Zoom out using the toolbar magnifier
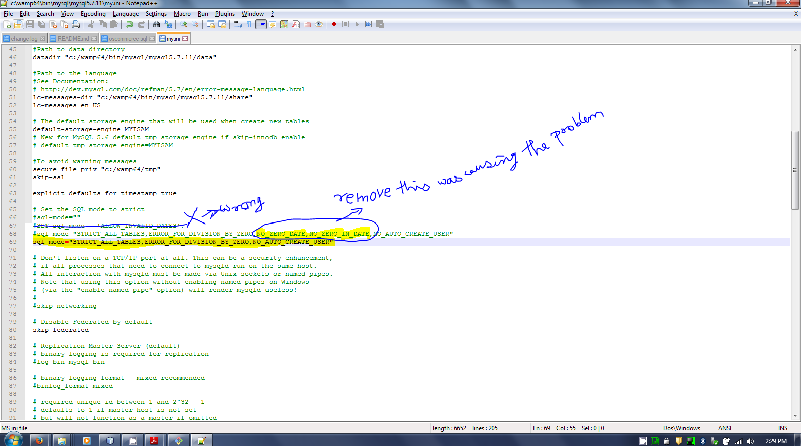Image resolution: width=801 pixels, height=446 pixels. coord(195,24)
